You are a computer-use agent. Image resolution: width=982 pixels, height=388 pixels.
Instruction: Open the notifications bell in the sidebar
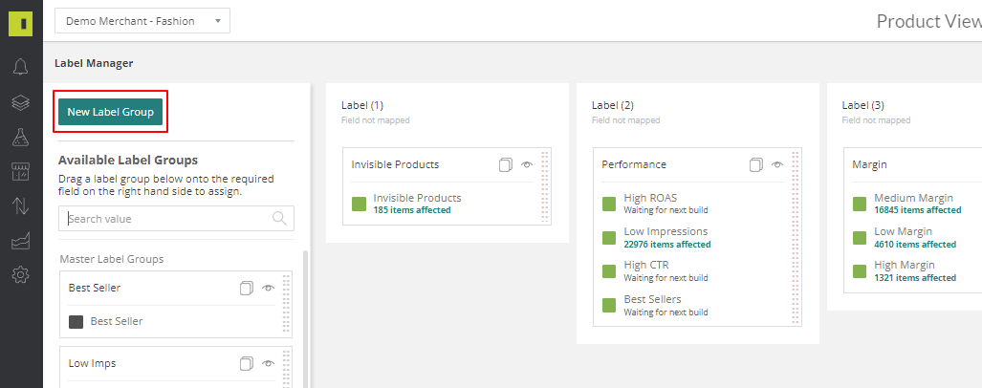(x=21, y=66)
